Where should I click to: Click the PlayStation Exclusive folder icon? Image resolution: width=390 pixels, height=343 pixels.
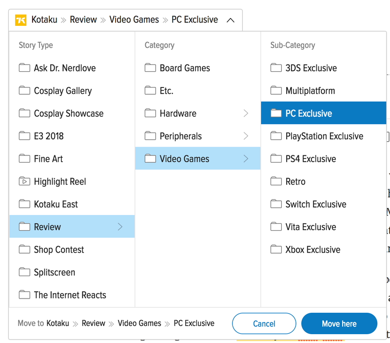click(x=276, y=136)
